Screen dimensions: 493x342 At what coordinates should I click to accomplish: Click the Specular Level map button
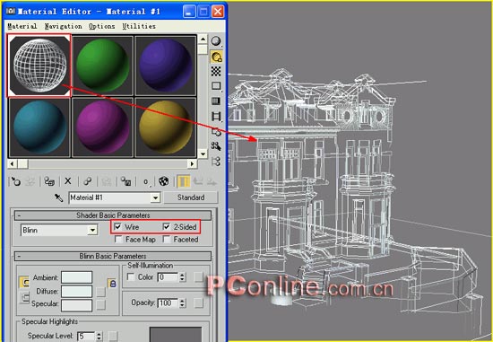[x=113, y=337]
